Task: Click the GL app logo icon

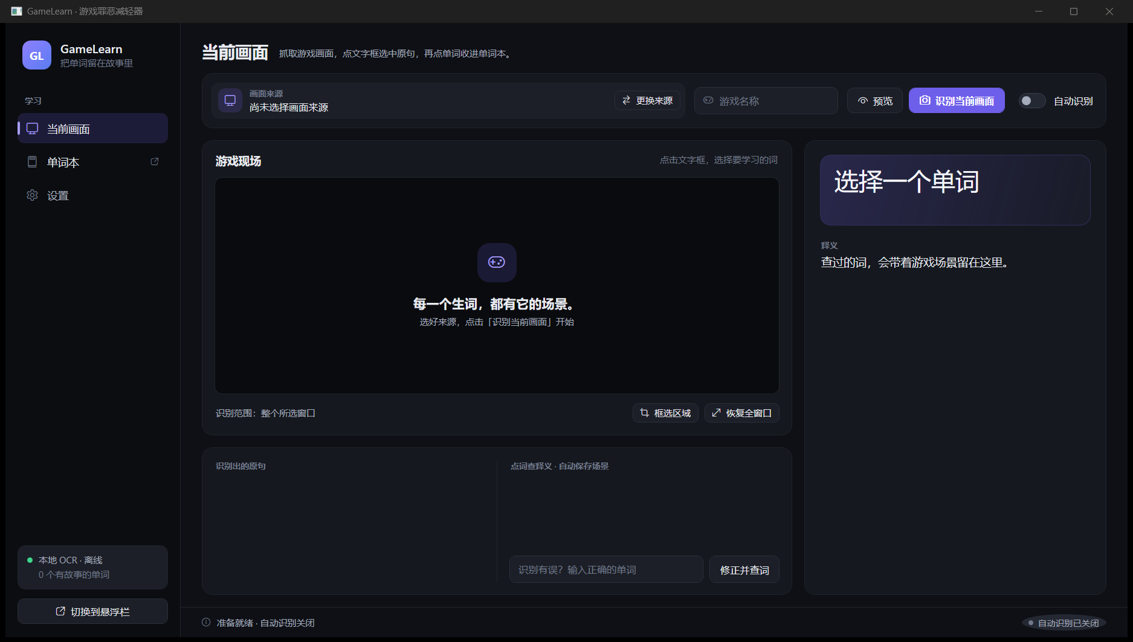Action: pyautogui.click(x=37, y=55)
